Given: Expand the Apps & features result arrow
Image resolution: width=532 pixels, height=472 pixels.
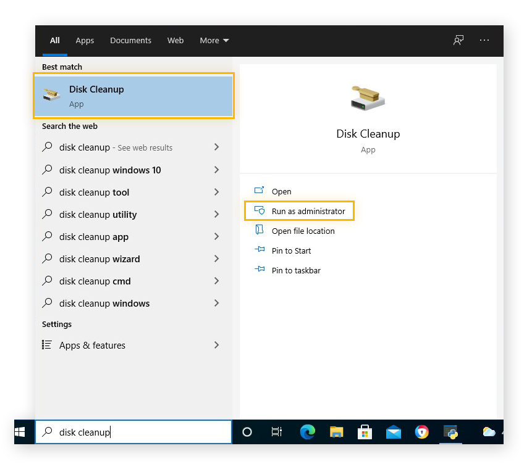Looking at the screenshot, I should [x=216, y=346].
